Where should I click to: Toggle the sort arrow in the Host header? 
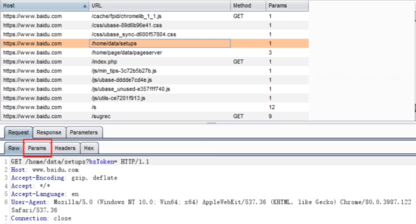[x=85, y=6]
